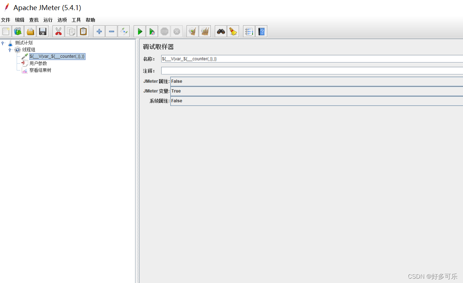Image resolution: width=463 pixels, height=283 pixels.
Task: Select the 测试计划 tree node
Action: coord(24,43)
